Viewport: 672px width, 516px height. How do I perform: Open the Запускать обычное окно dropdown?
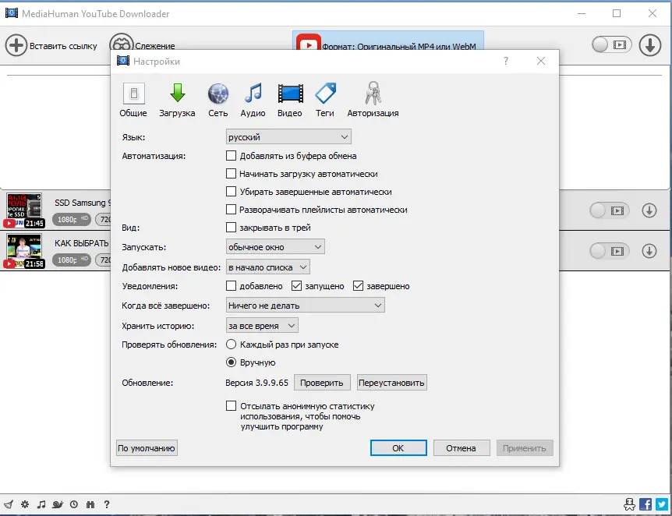point(275,247)
